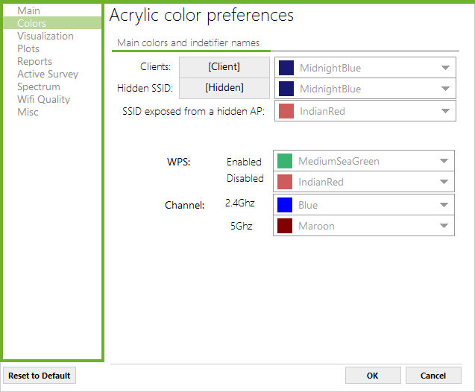Click the Blue swatch for 2.4Ghz channel

(x=284, y=205)
